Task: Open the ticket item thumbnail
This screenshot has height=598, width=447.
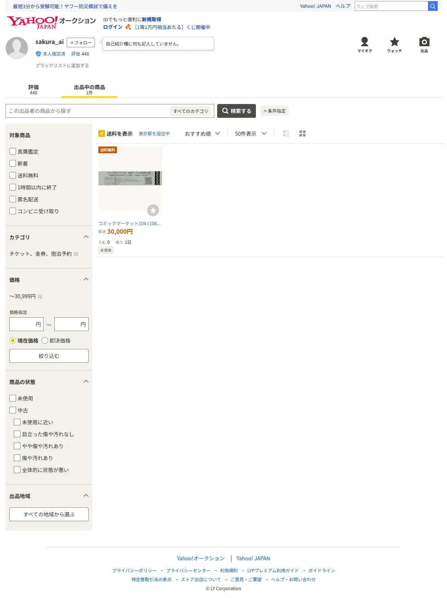Action: [130, 178]
